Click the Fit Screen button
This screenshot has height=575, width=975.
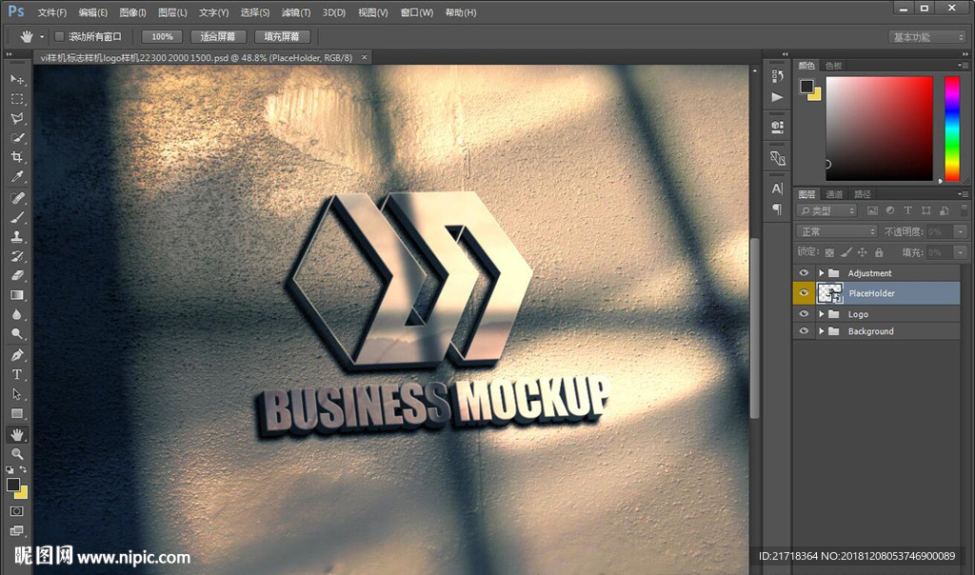218,37
